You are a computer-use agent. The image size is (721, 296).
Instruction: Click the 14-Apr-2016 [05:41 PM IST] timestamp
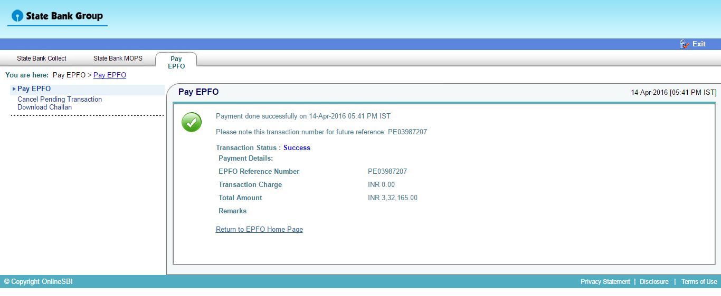(673, 93)
